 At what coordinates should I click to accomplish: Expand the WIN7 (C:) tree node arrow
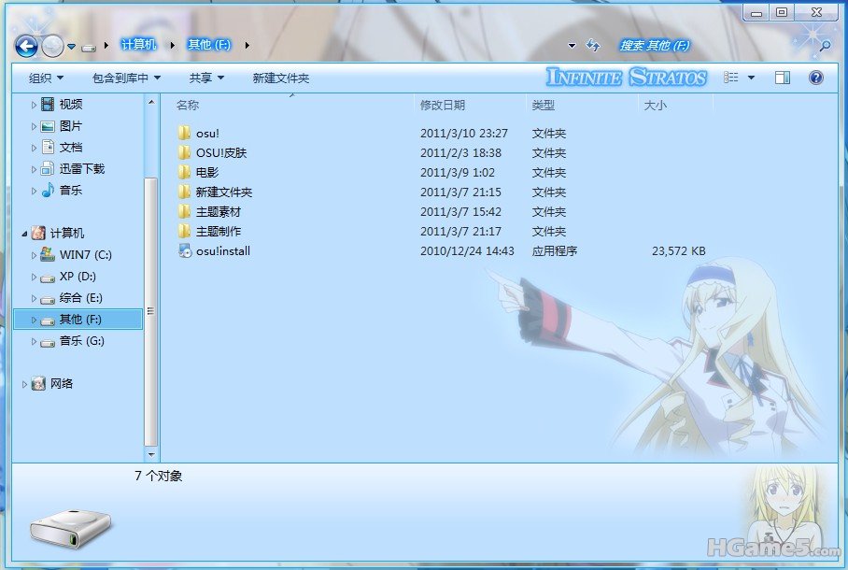pyautogui.click(x=34, y=255)
